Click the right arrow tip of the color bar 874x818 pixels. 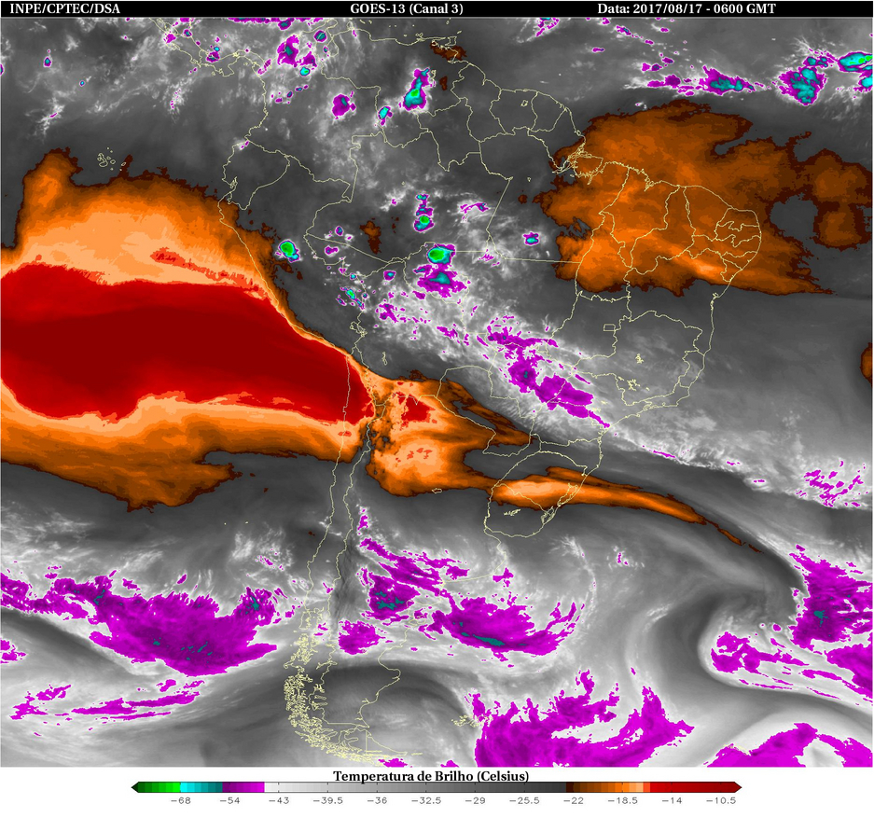click(737, 787)
